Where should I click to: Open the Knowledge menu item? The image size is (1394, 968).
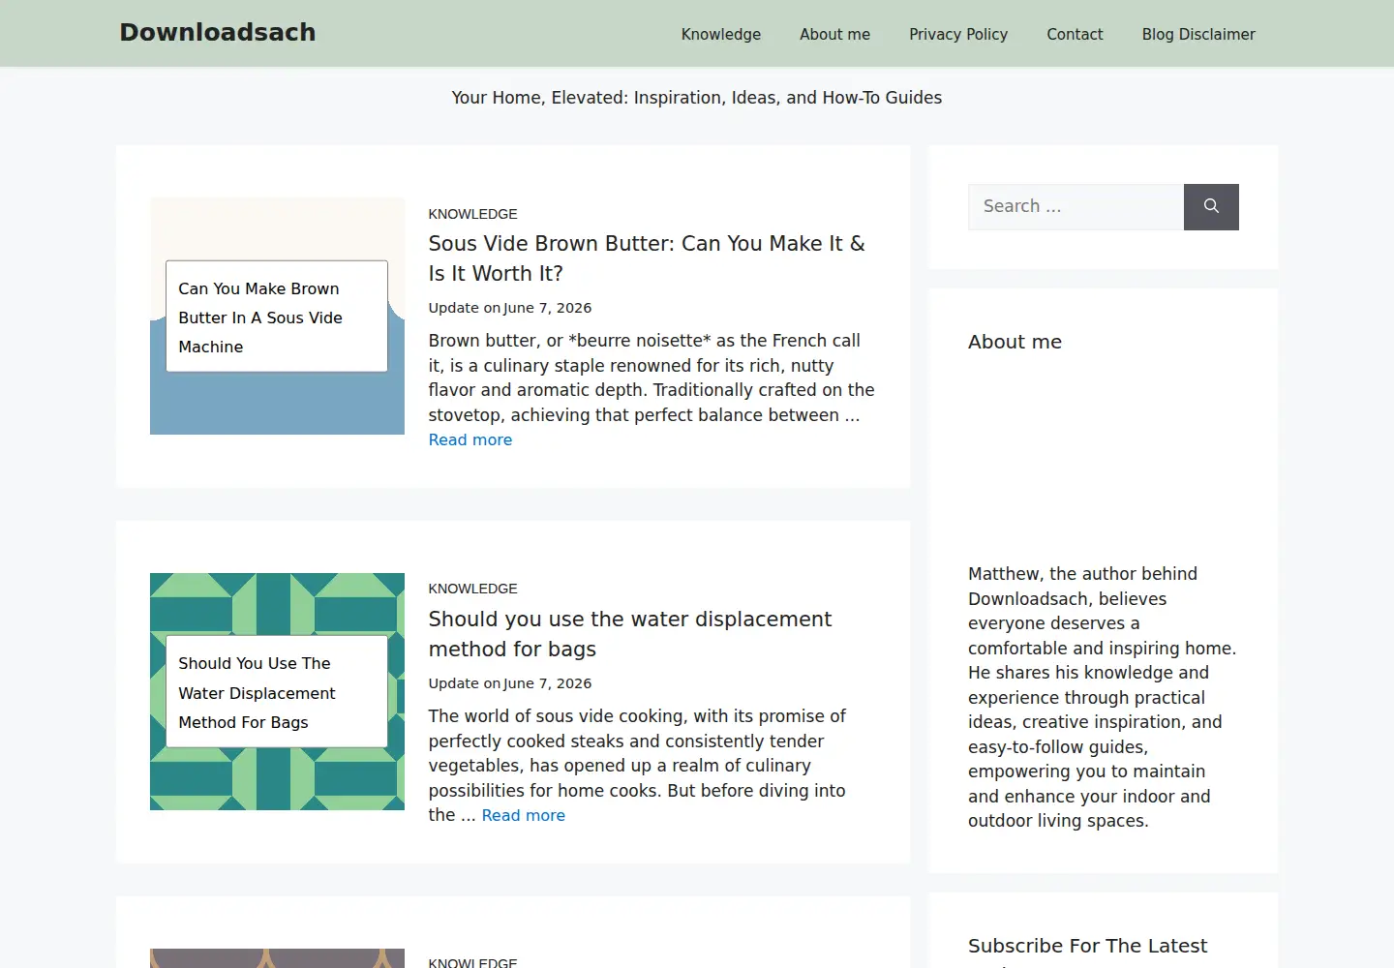pos(721,34)
